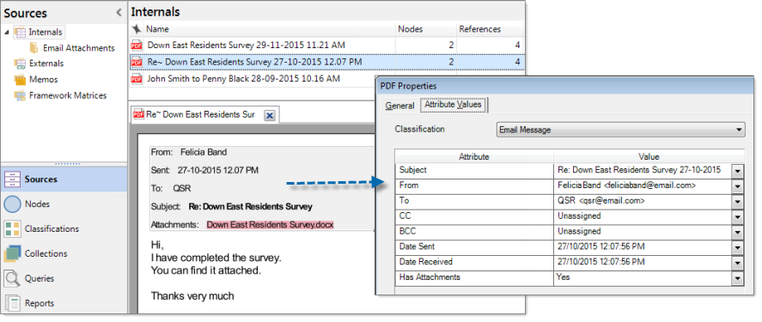
Task: Click the Memos folder icon
Action: 20,79
